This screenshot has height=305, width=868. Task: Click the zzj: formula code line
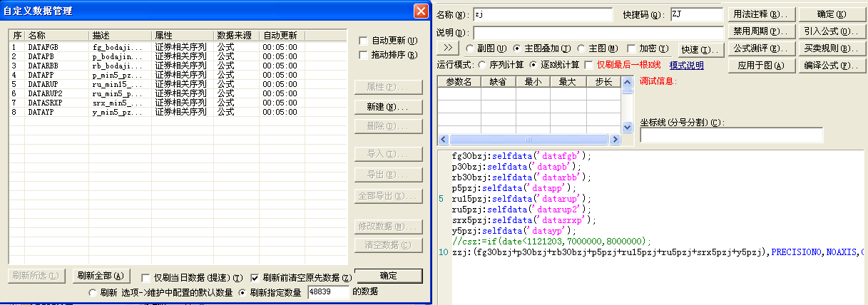click(x=658, y=252)
